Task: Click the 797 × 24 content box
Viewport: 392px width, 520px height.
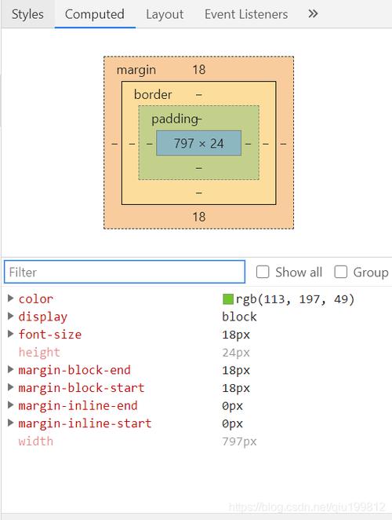Action: click(x=198, y=143)
